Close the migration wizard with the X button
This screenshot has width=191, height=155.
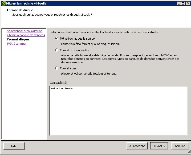(187, 3)
